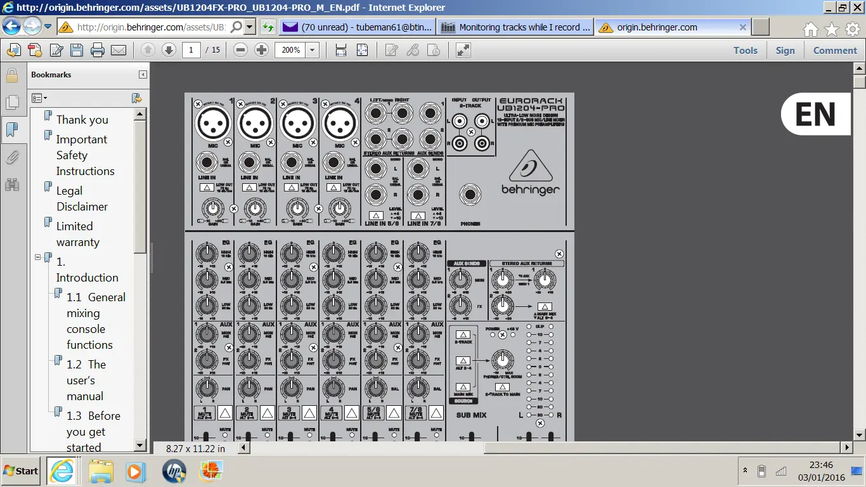Open the IE home icon

[810, 29]
